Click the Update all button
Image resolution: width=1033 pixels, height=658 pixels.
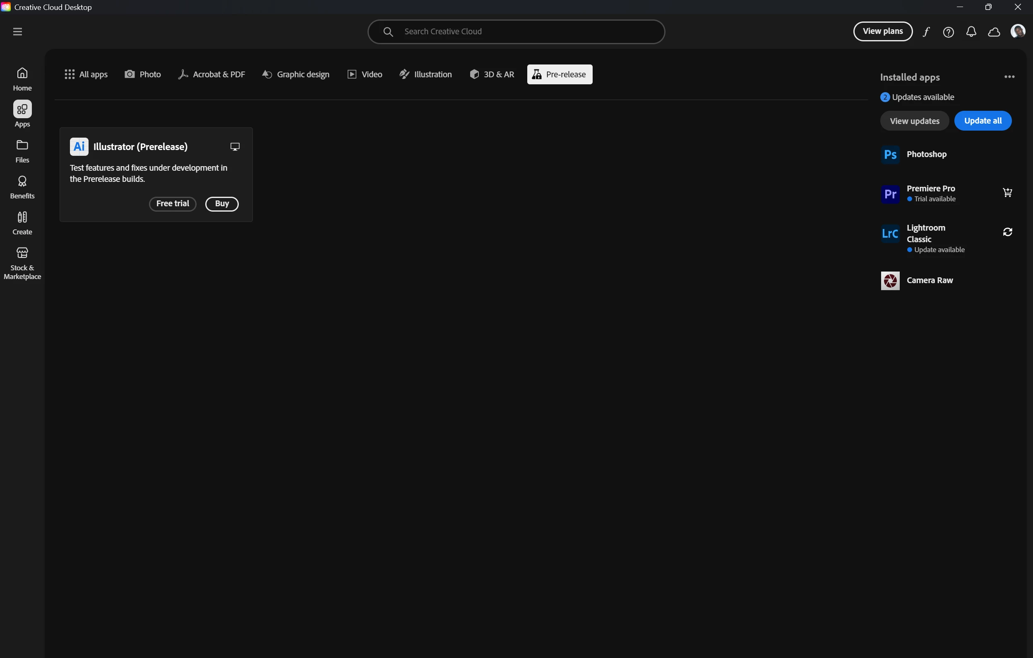(983, 121)
